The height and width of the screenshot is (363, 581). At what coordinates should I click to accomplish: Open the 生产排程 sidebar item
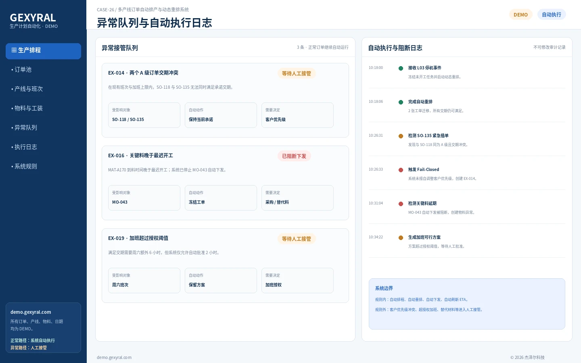pos(43,51)
